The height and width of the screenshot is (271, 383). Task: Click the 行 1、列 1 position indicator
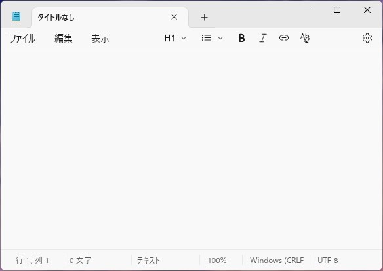[32, 261]
